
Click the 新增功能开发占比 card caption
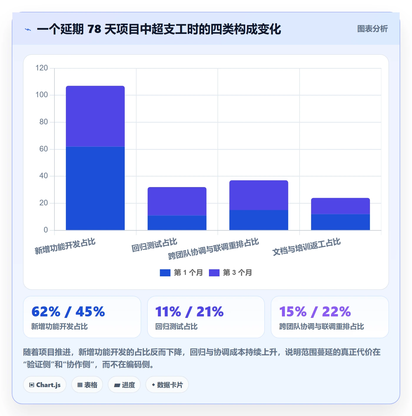point(59,326)
